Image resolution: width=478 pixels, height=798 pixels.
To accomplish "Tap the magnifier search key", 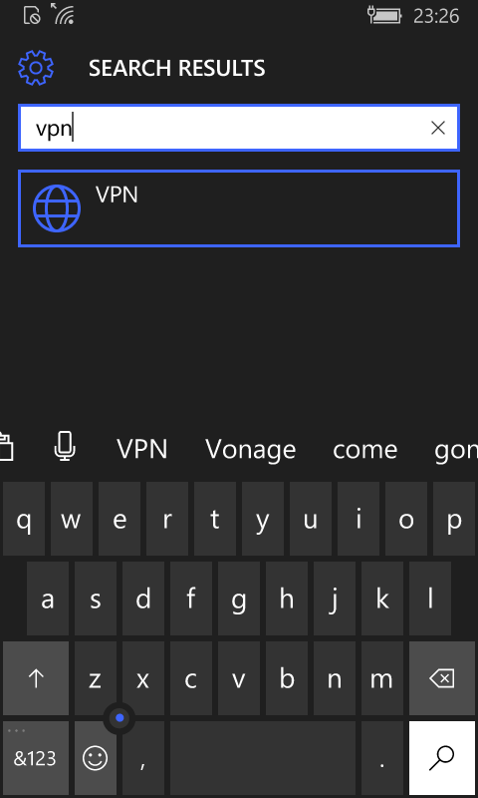I will coord(442,758).
